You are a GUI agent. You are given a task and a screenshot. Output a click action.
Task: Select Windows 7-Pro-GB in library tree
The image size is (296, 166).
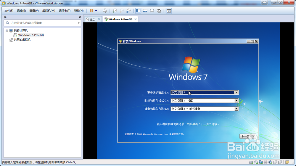pyautogui.click(x=31, y=35)
